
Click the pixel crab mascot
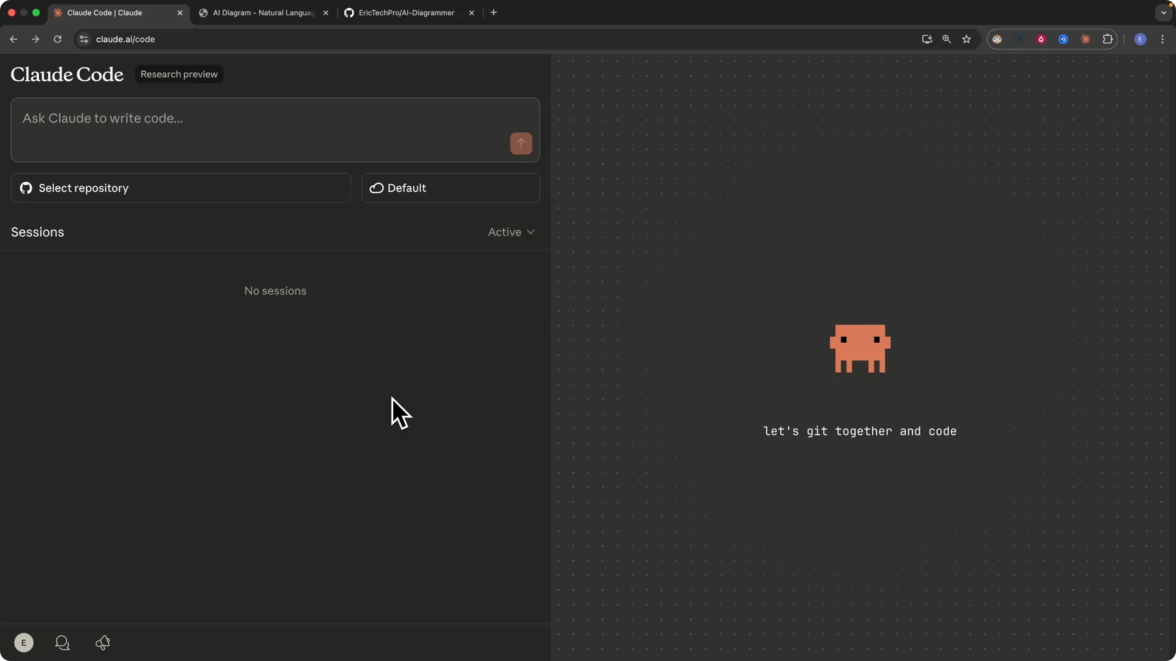(860, 348)
